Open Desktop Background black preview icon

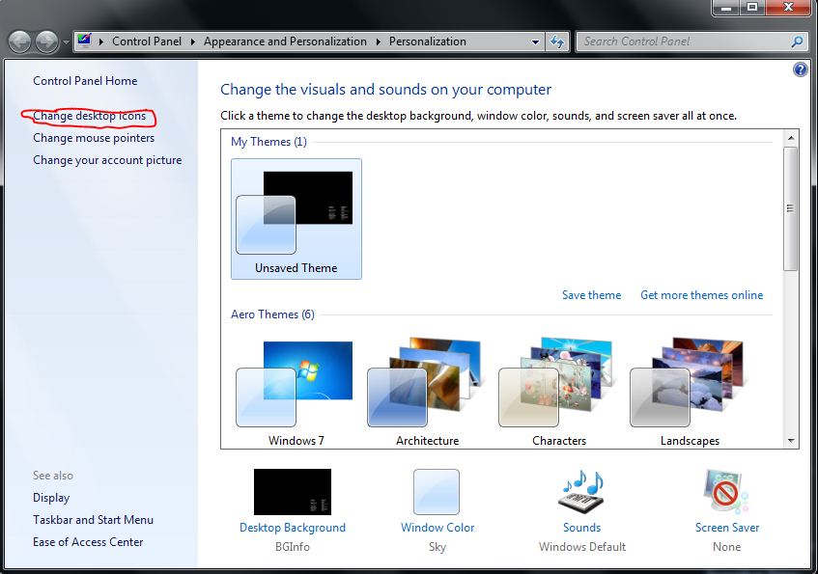(292, 492)
